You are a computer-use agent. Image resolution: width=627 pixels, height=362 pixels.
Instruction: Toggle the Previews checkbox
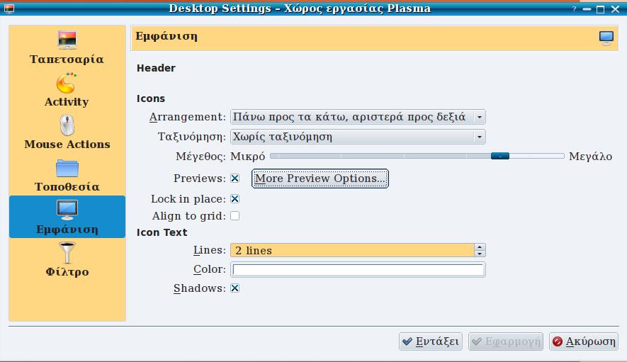click(x=235, y=179)
